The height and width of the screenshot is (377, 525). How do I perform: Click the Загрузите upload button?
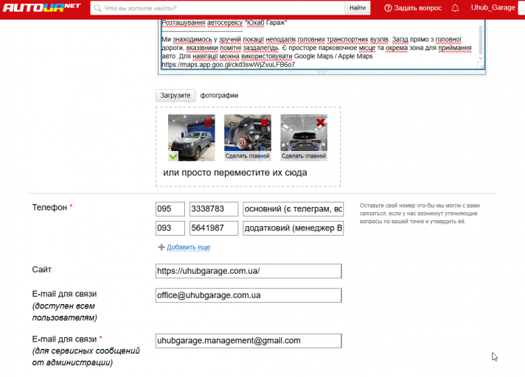coord(175,96)
